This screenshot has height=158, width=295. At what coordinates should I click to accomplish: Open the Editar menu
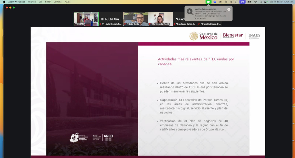tap(48, 2)
